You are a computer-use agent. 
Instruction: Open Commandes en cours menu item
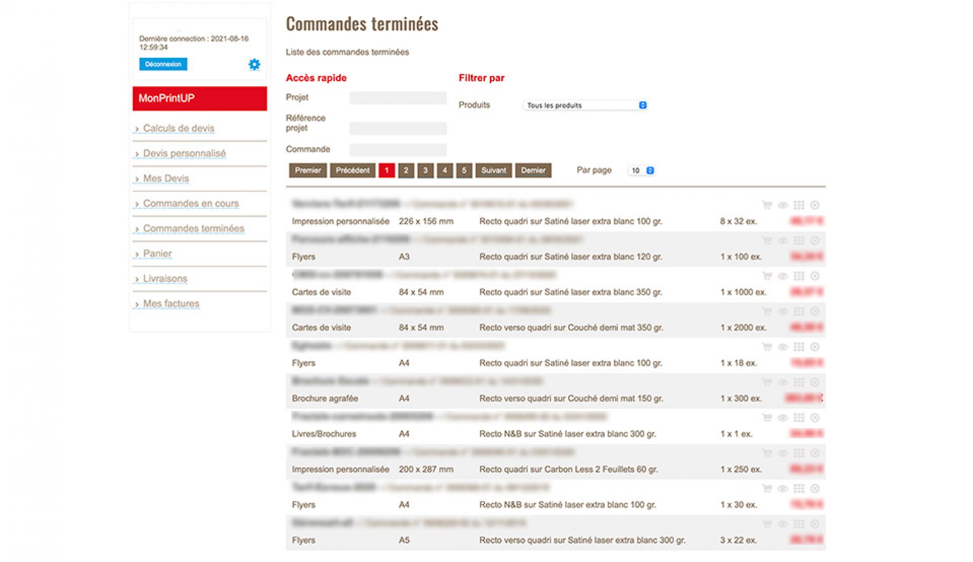click(191, 204)
